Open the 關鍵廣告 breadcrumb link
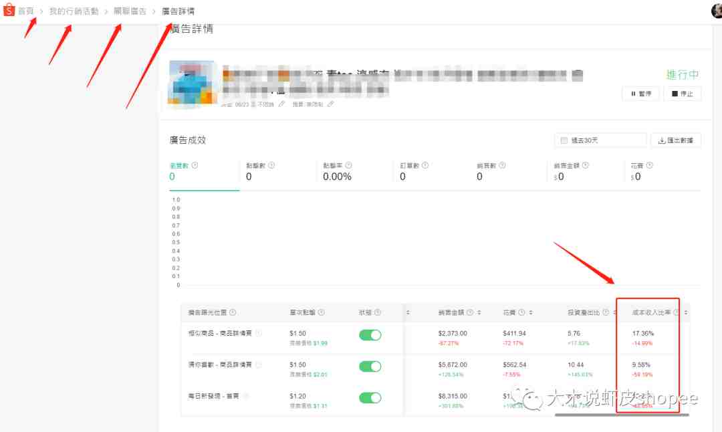This screenshot has height=432, width=722. [130, 11]
